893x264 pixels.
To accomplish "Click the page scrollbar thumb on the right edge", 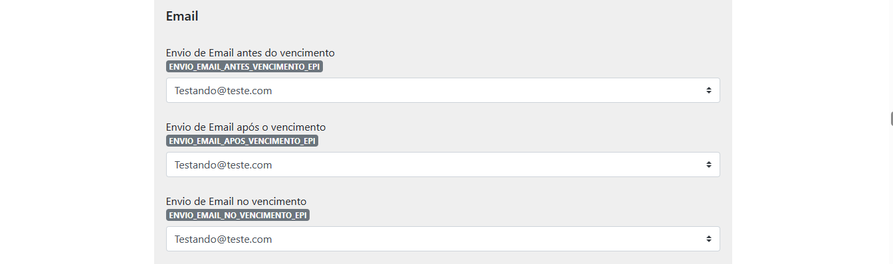I will coord(891,118).
